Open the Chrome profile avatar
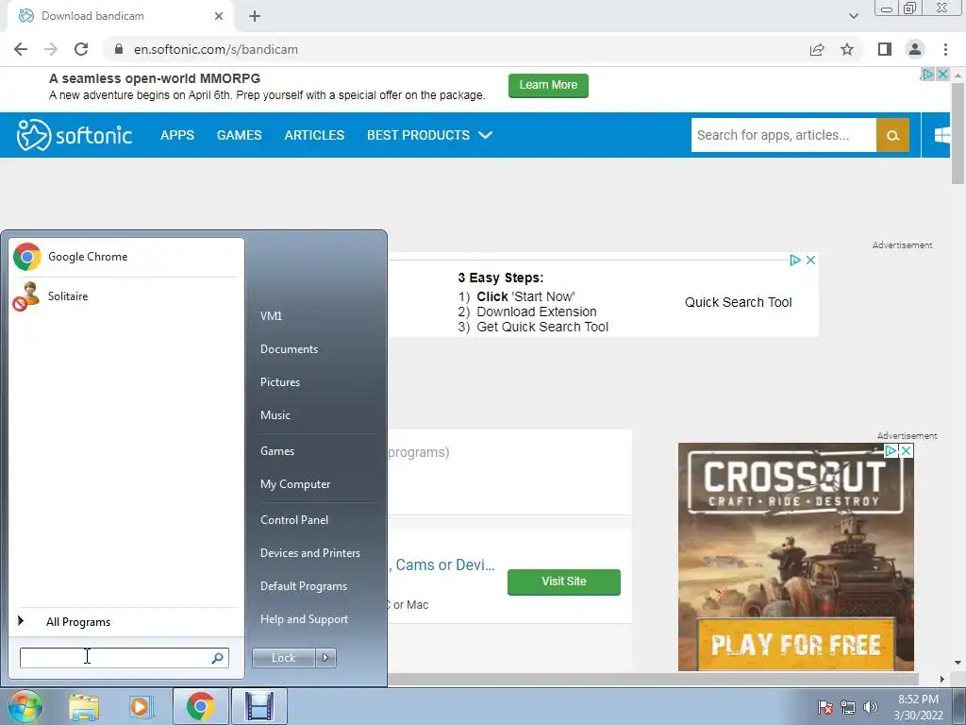Image resolution: width=966 pixels, height=725 pixels. [915, 49]
